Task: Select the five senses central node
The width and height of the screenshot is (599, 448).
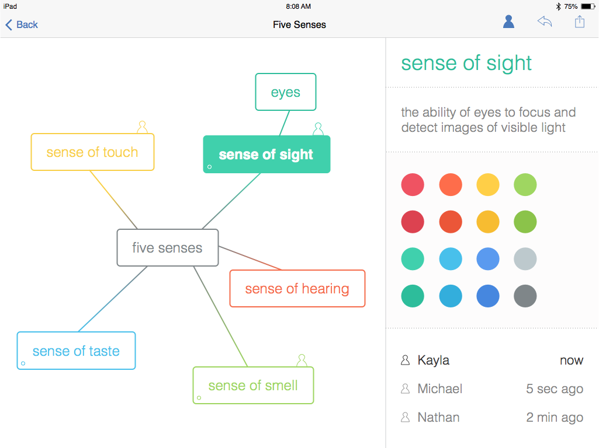Action: coord(168,247)
